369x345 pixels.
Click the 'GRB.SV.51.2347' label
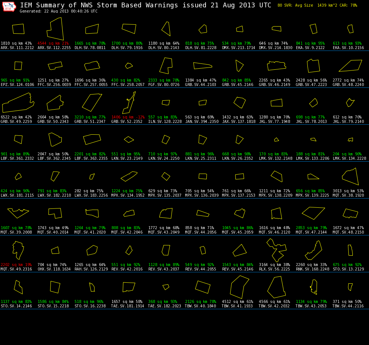[x=90, y=122]
